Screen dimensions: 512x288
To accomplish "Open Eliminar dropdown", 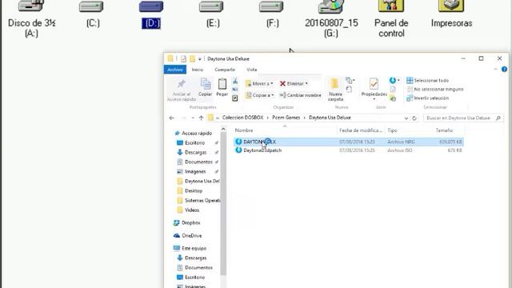I will (294, 83).
